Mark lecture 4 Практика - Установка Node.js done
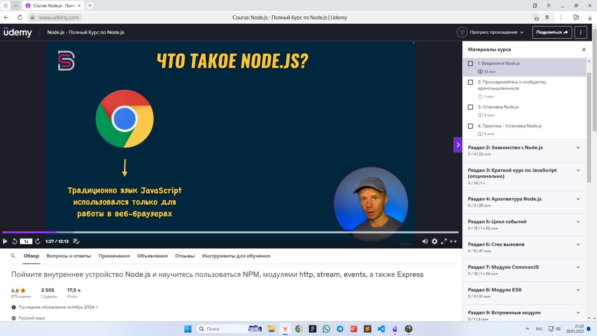The height and width of the screenshot is (336, 597). pyautogui.click(x=470, y=126)
